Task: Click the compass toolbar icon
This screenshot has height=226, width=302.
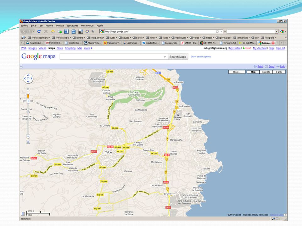Action: coord(87,31)
